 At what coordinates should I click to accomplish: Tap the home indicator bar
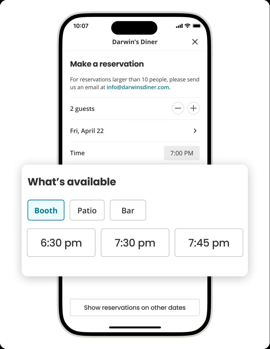tap(135, 327)
